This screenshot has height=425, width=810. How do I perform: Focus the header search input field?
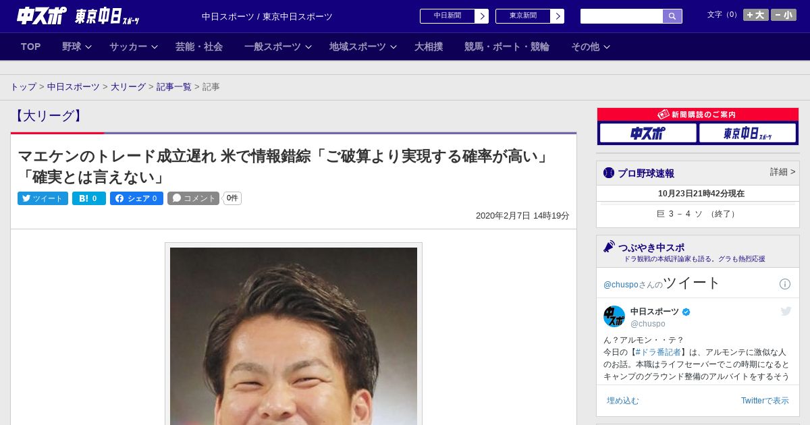[622, 16]
